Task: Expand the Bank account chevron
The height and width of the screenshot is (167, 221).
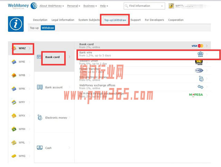Action: [69, 87]
